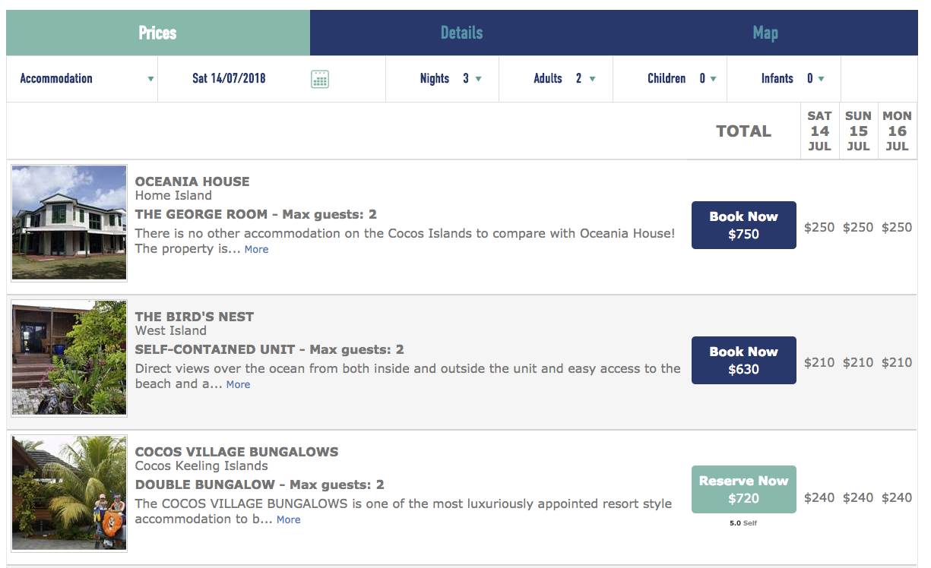Click More link in Oceania House description
Viewport: 931px width, 568px height.
click(x=256, y=249)
